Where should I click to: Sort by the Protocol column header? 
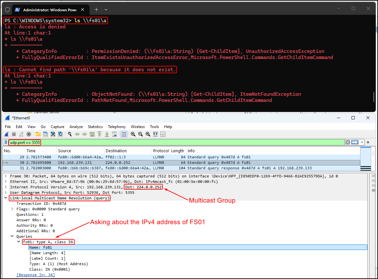(x=161, y=151)
